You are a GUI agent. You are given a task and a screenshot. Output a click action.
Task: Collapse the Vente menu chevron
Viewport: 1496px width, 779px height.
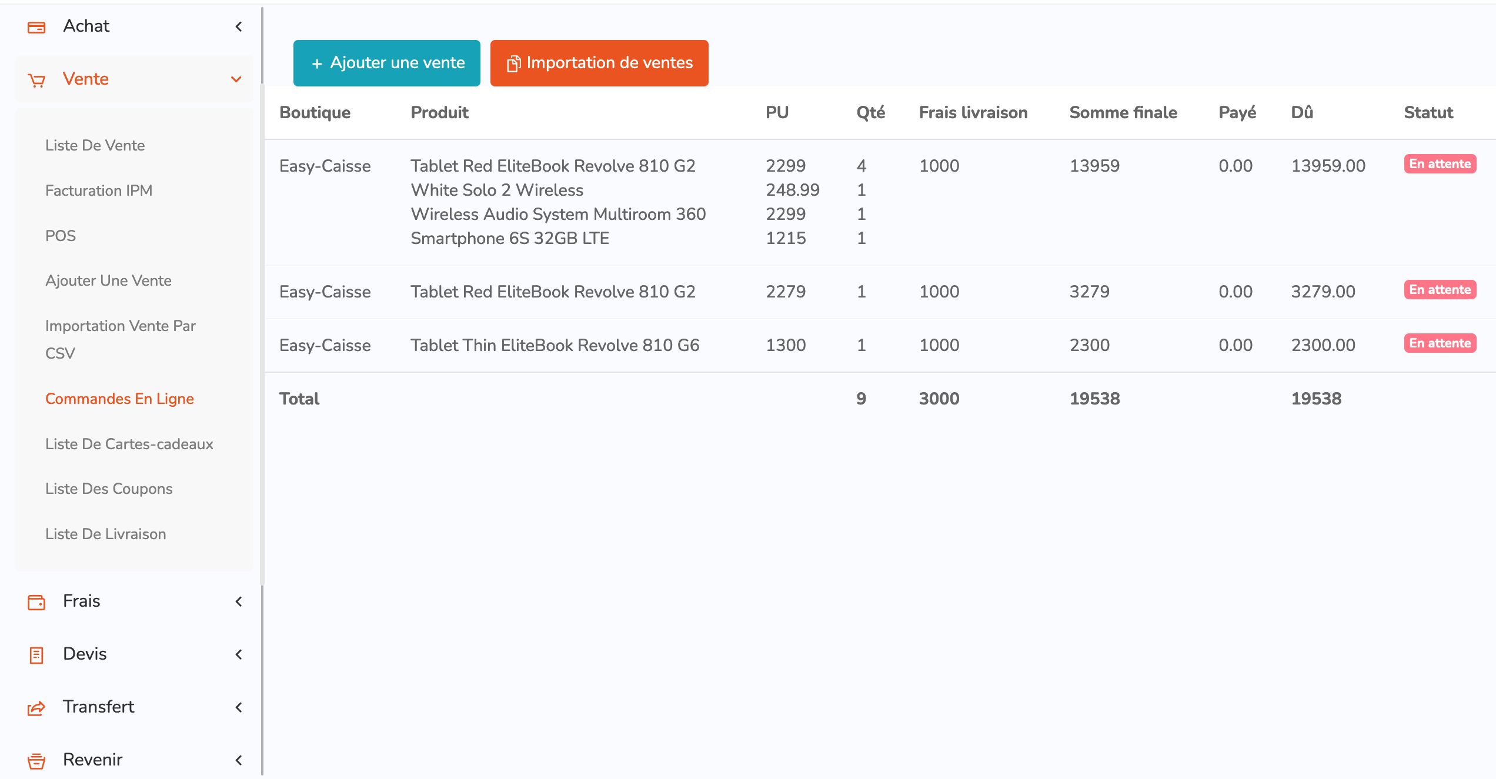236,79
